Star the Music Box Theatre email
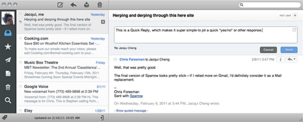 pos(20,62)
